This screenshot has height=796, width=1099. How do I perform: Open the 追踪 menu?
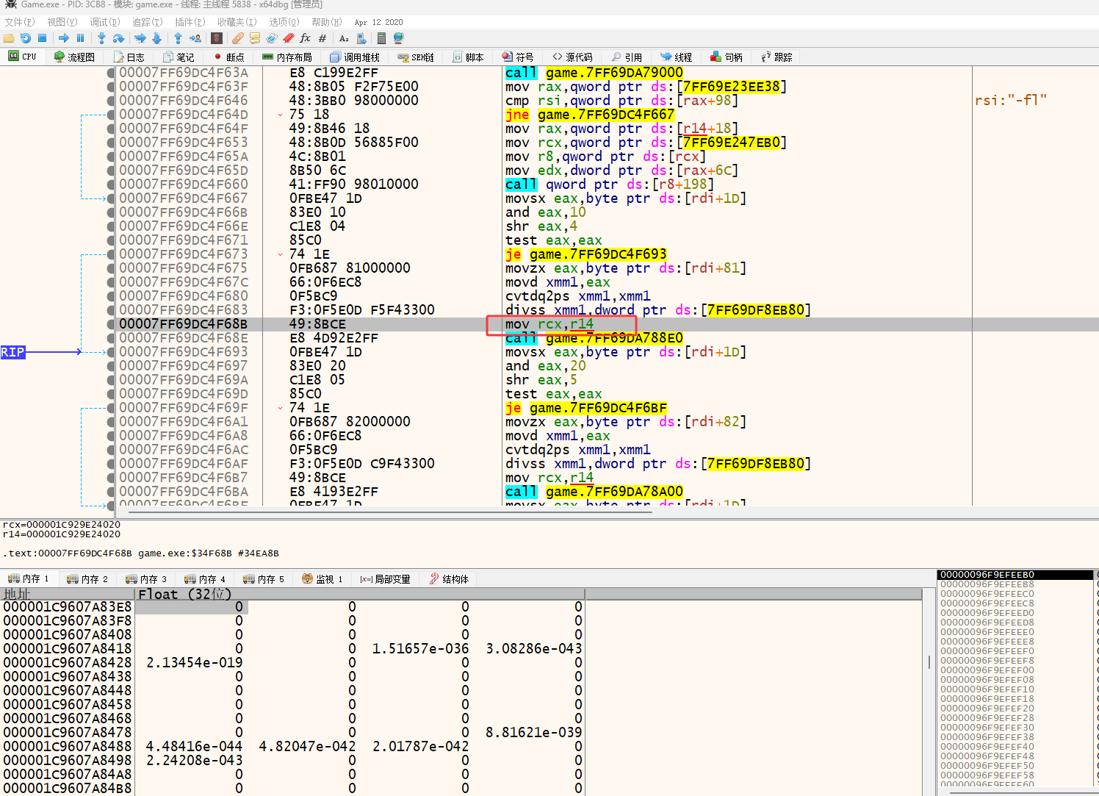pos(147,22)
